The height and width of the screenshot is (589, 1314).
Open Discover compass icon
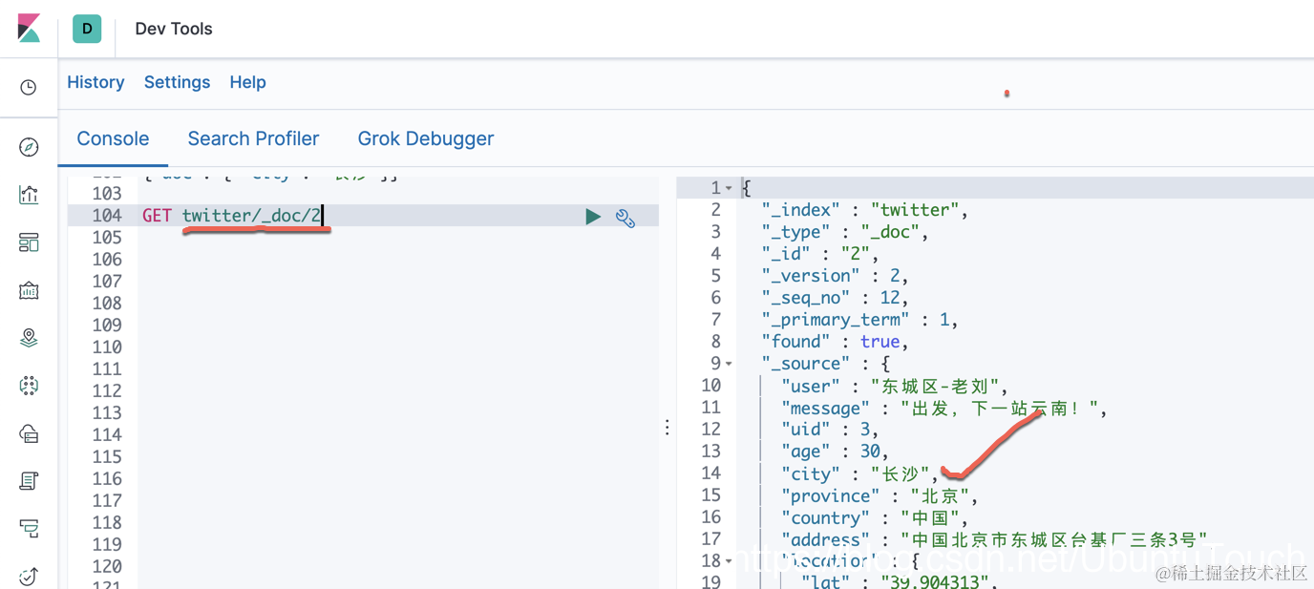coord(29,147)
